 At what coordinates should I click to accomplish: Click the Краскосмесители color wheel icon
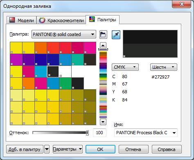(x=42, y=20)
